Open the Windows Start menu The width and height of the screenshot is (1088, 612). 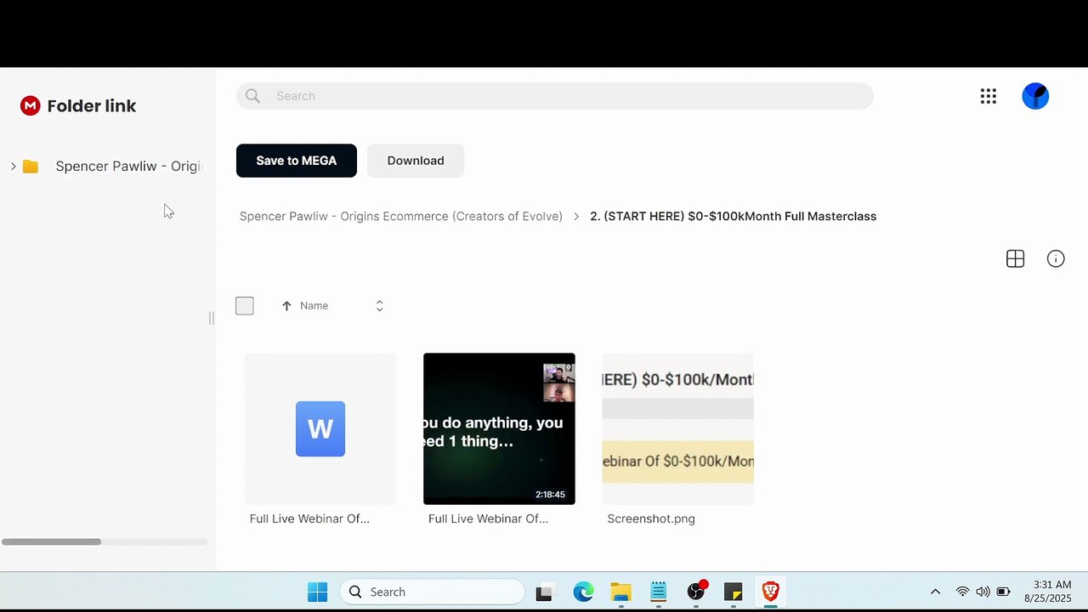point(317,592)
